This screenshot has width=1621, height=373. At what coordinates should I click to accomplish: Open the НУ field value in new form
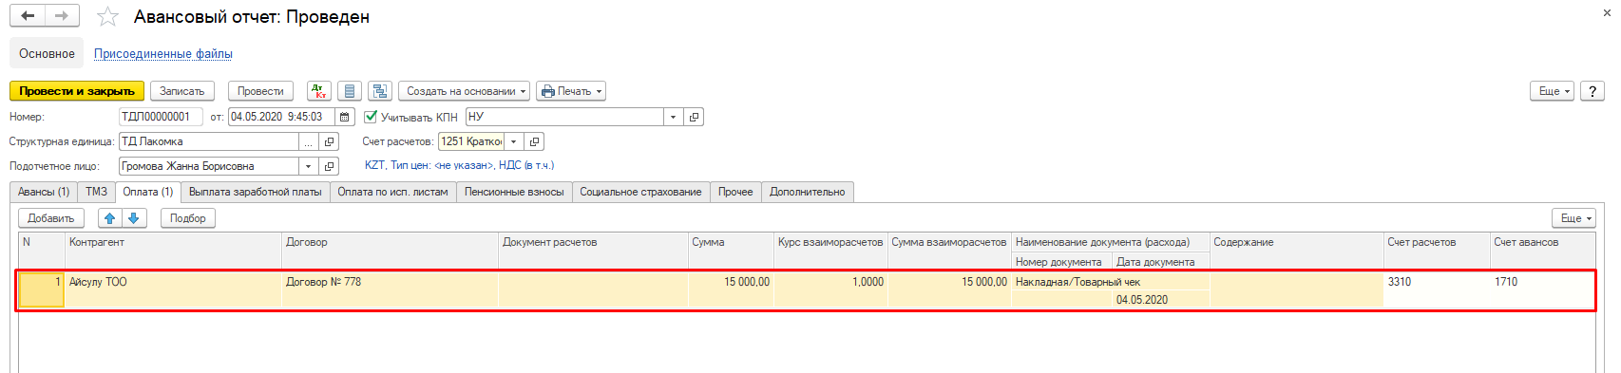tap(695, 117)
